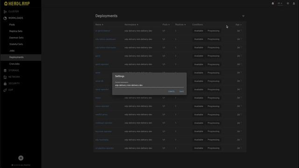Click Available chip in edp-headlamp row

199,140
